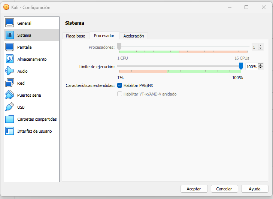This screenshot has height=199, width=273.
Task: Click the Cancelar button
Action: [x=224, y=189]
